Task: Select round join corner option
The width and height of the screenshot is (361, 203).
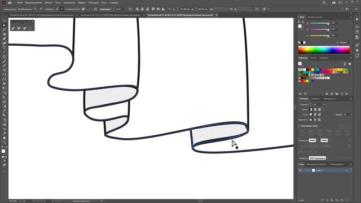Action: 315,114
